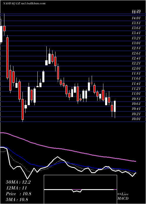This screenshot has width=146, height=204.
Task: Click the 10.21 price axis label
Action: click(x=136, y=114)
